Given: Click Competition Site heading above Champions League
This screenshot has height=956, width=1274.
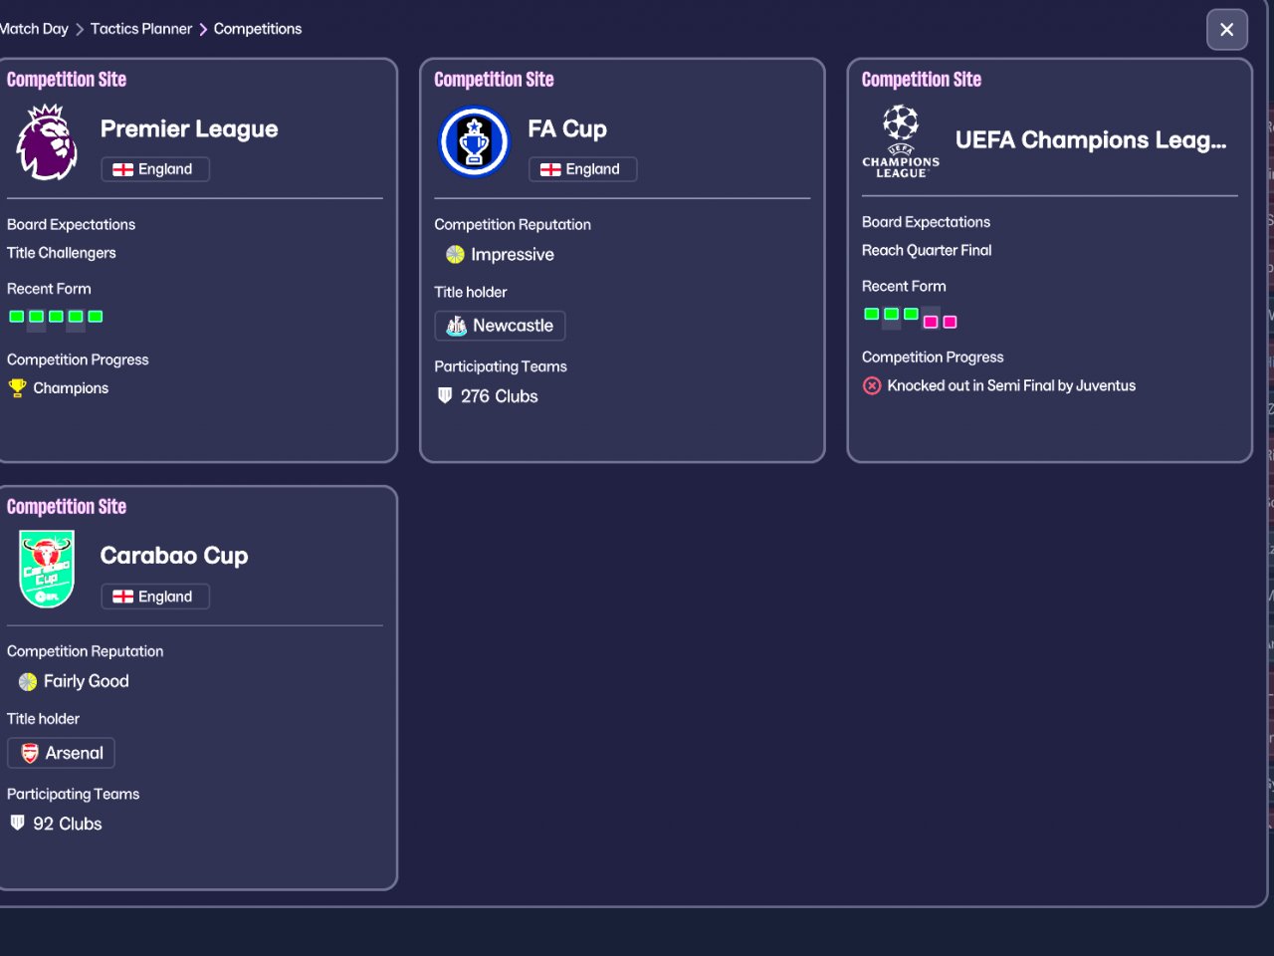Looking at the screenshot, I should click(x=922, y=80).
